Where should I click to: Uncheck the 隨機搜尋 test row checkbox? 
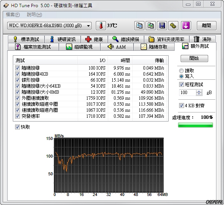(x=17, y=68)
